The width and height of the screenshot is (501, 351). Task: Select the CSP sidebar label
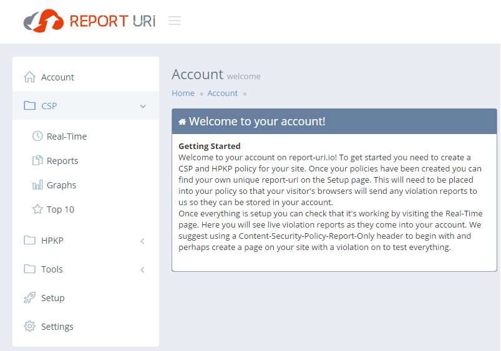pos(49,106)
